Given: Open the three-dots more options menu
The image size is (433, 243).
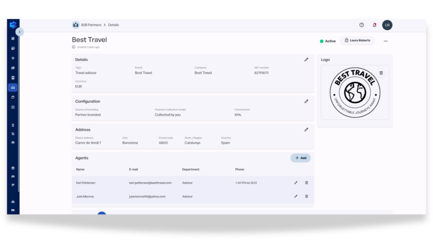Looking at the screenshot, I should (x=385, y=41).
